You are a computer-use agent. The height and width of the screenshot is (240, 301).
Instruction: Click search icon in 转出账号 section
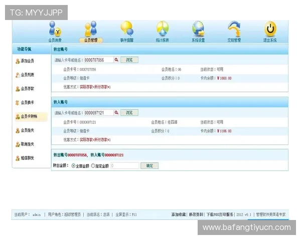[116, 60]
